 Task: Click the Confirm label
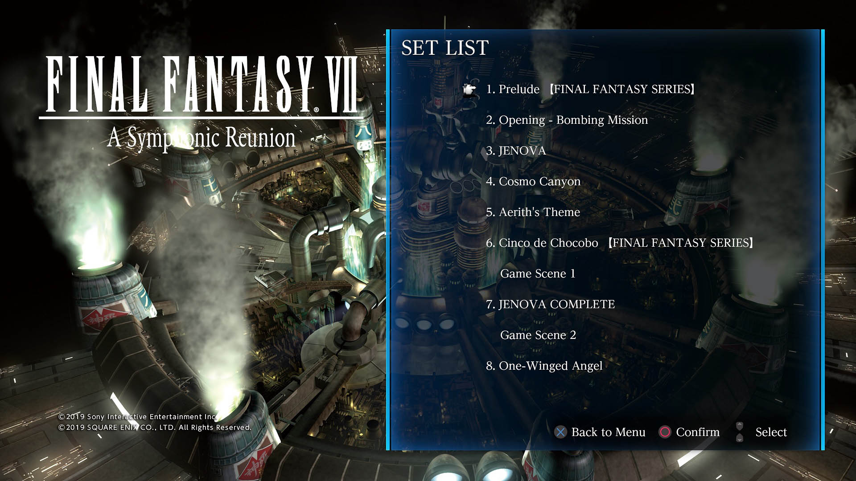[x=698, y=432]
